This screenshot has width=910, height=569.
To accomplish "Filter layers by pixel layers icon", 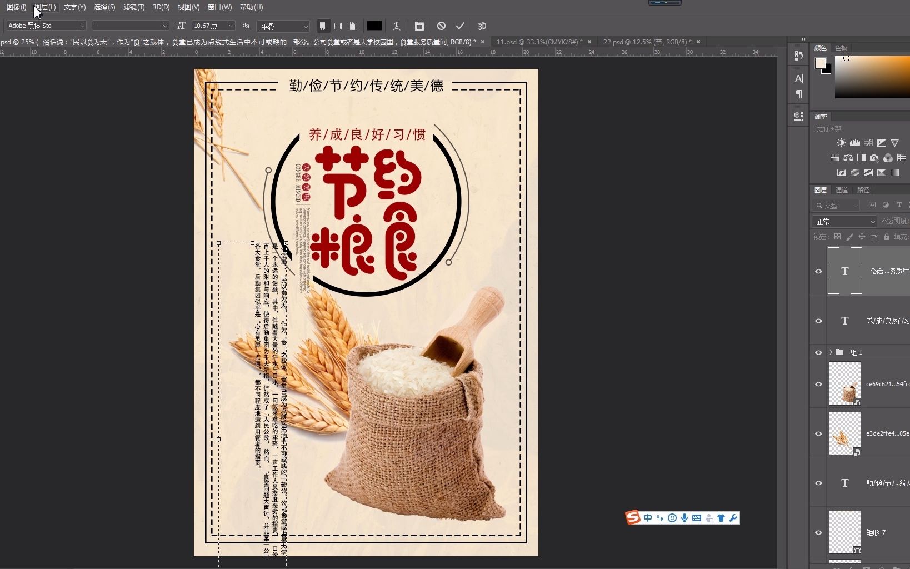I will click(872, 205).
